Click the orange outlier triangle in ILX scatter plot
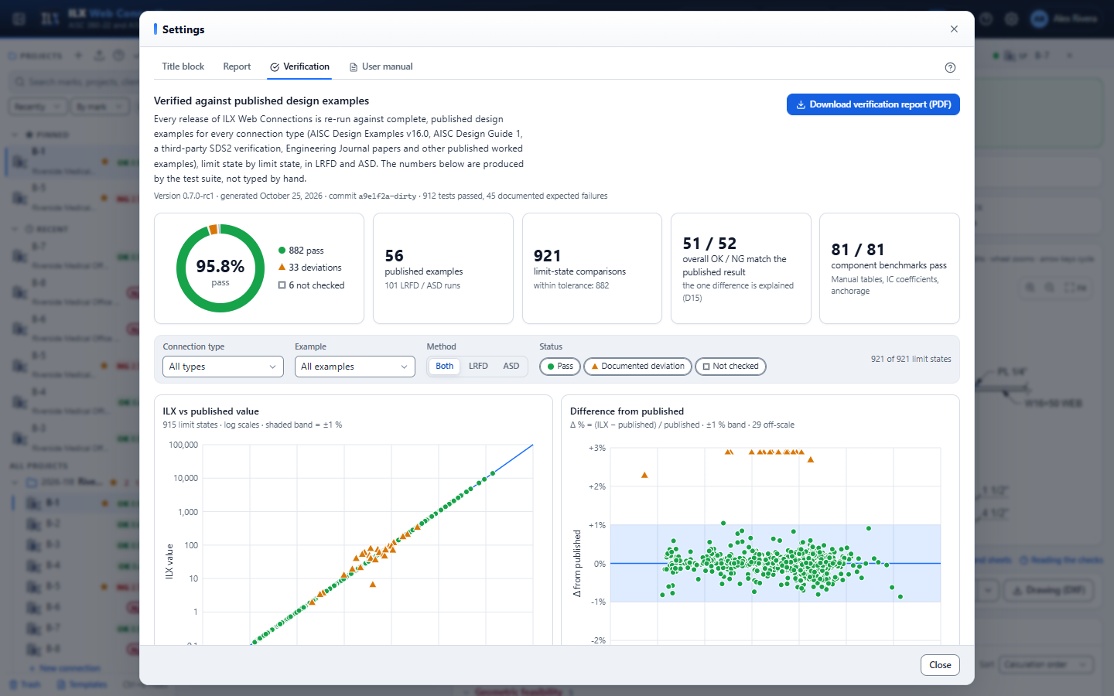This screenshot has width=1114, height=696. pyautogui.click(x=373, y=584)
